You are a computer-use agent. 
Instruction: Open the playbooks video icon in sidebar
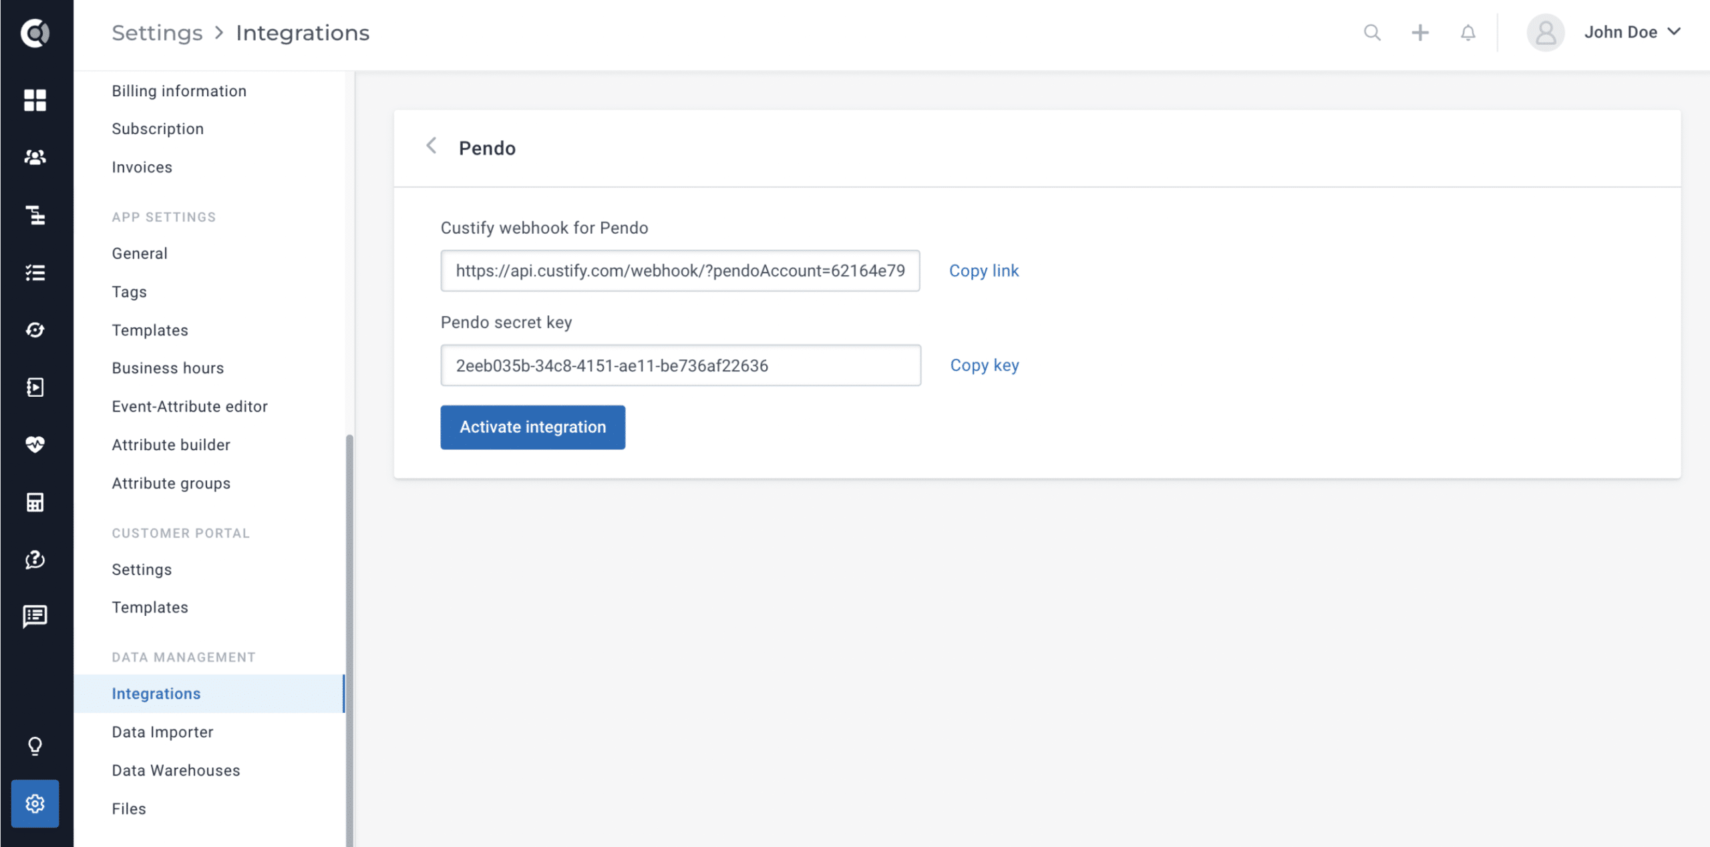click(x=35, y=387)
